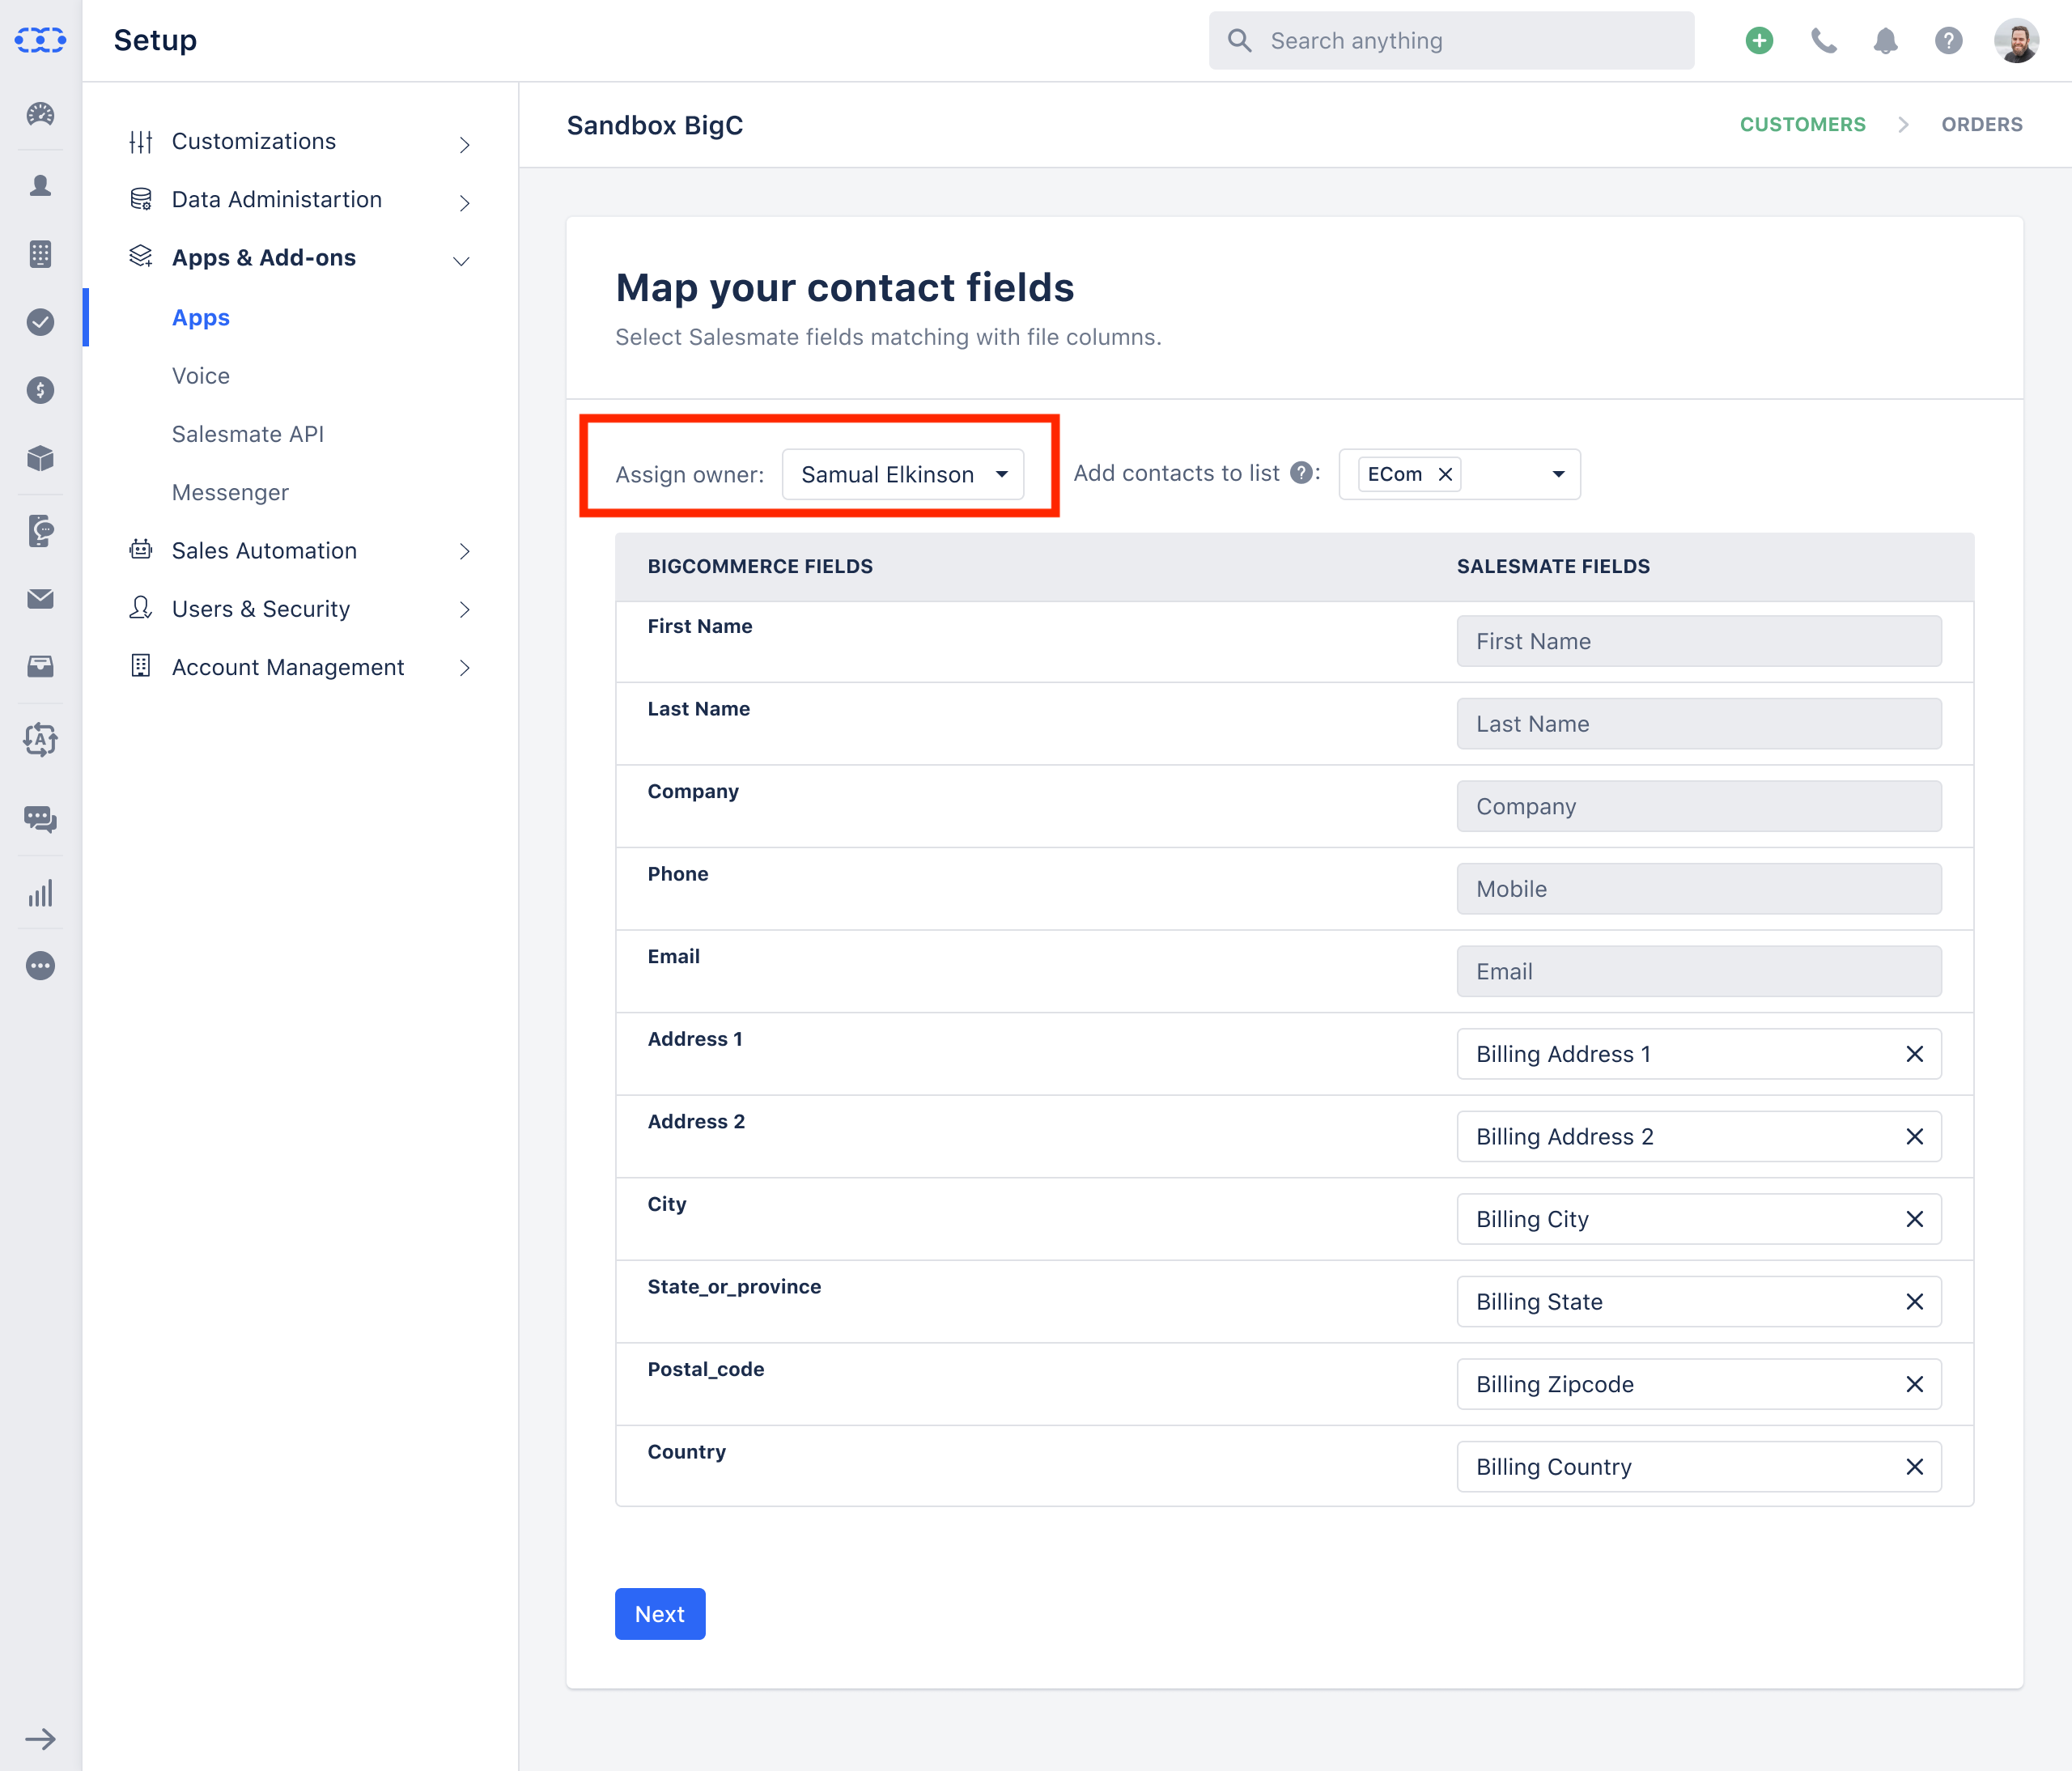Click the green quick-add plus icon
2072x1771 pixels.
(1759, 40)
